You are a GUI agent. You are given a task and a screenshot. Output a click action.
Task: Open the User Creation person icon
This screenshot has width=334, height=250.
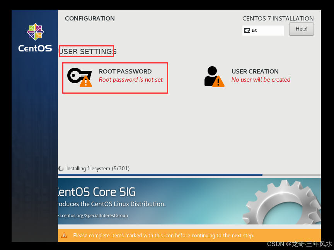point(214,77)
